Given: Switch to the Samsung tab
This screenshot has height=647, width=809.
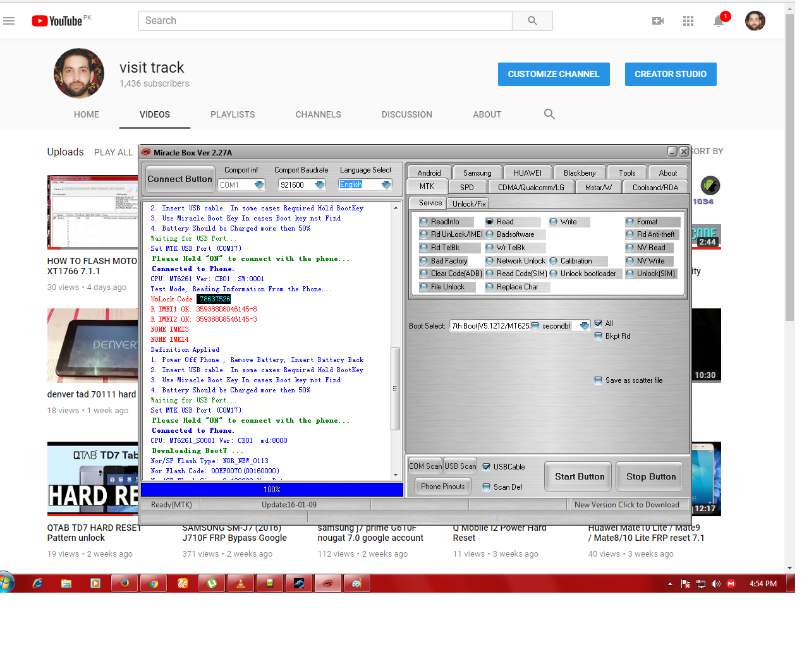Looking at the screenshot, I should click(x=477, y=172).
